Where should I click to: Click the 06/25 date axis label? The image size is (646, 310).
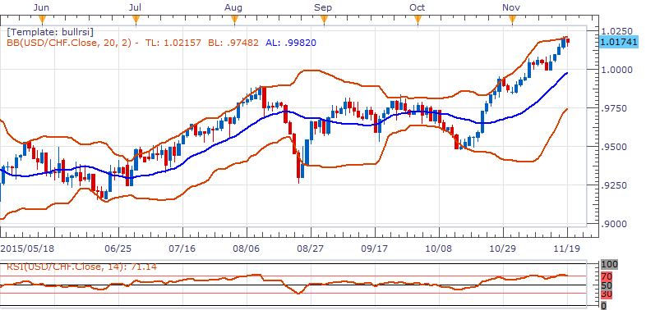(118, 249)
